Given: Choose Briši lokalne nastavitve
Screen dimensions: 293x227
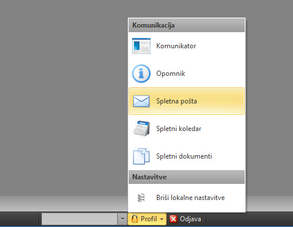Looking at the screenshot, I should [x=187, y=198].
